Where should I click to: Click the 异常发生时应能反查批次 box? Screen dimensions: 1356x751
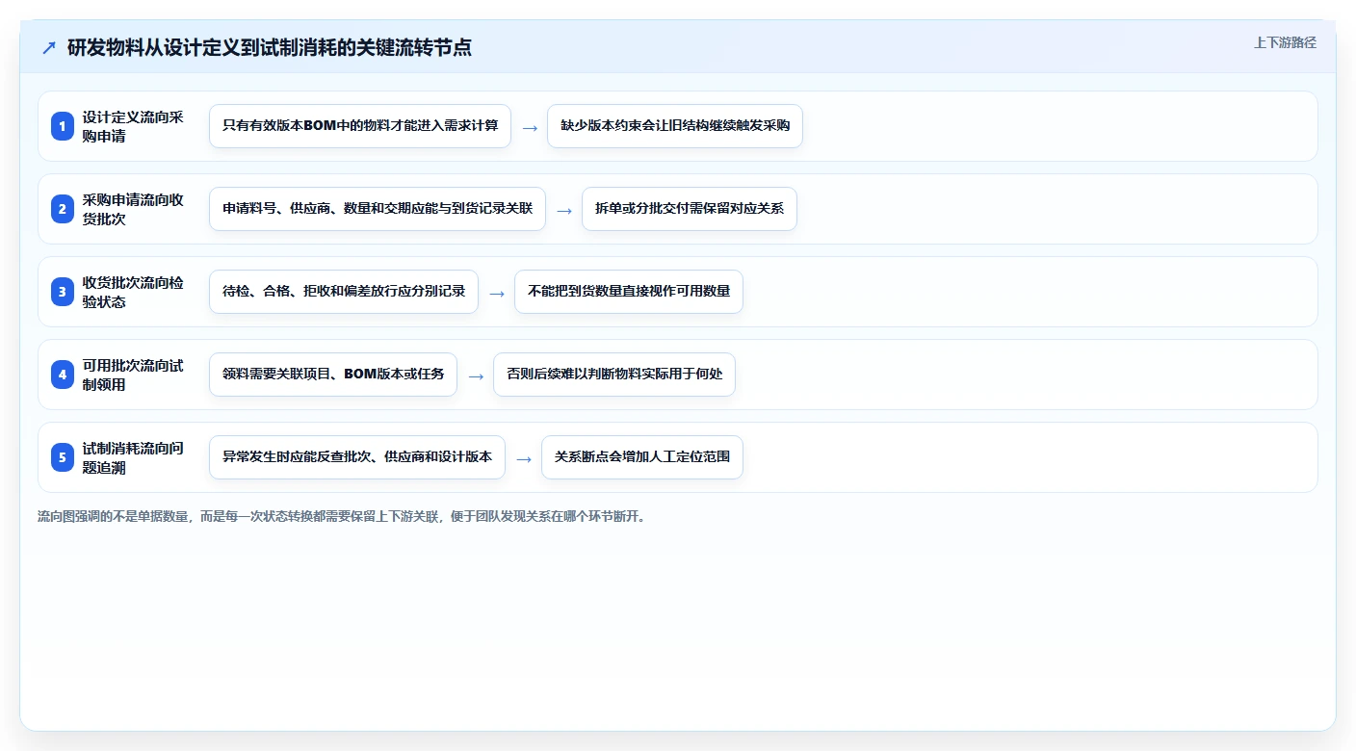(x=357, y=457)
